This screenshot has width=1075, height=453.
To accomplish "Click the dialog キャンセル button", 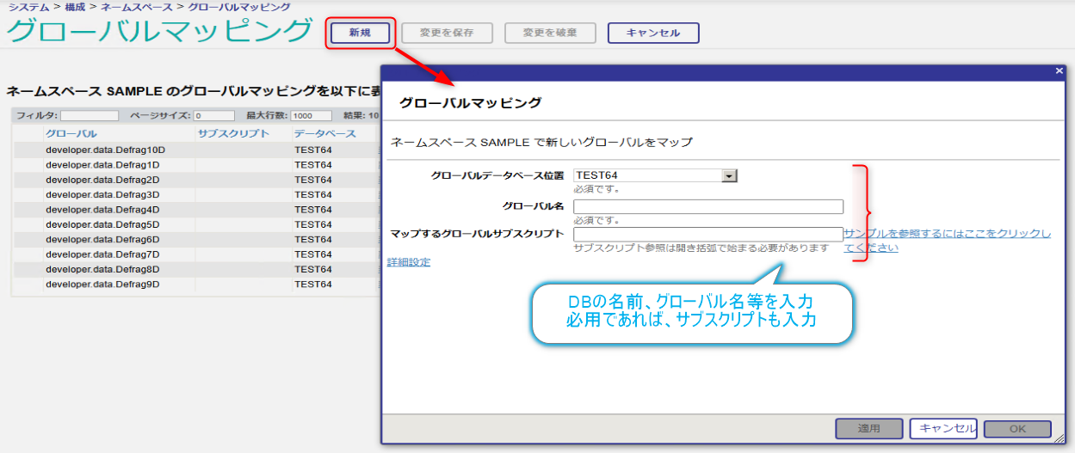I will [943, 428].
